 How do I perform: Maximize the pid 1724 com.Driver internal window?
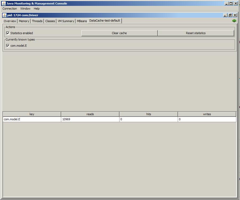pyautogui.click(x=230, y=15)
